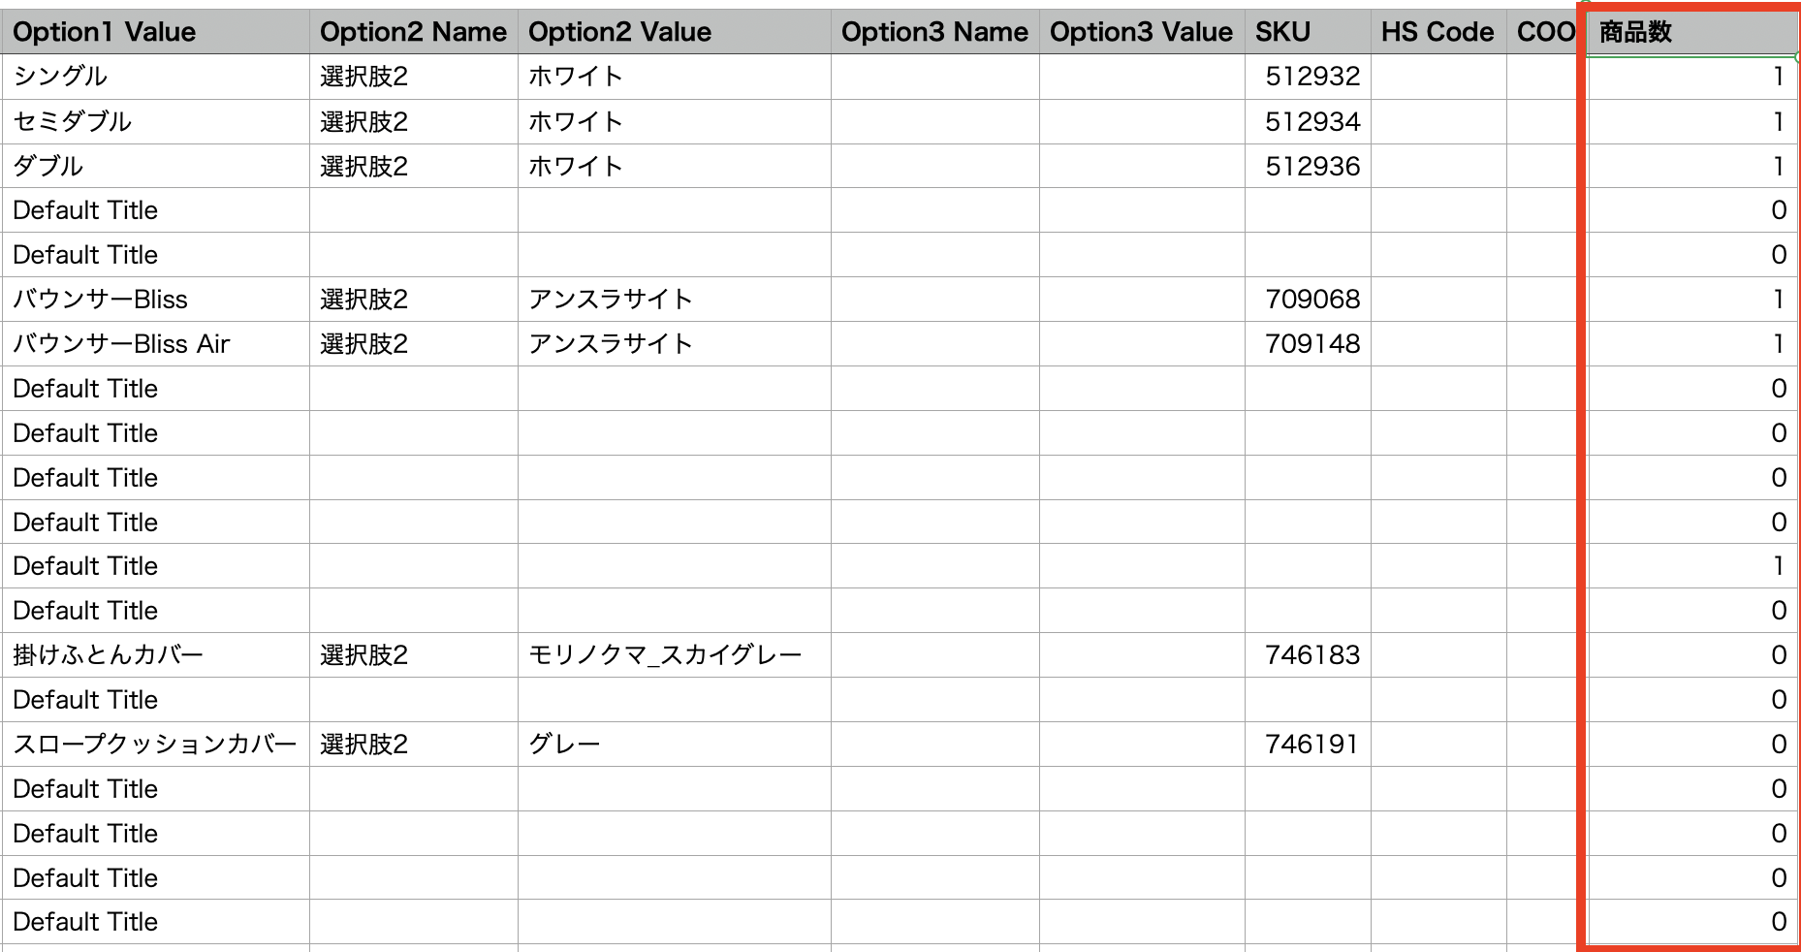
Task: Select the モリノクマ_スカイグレー cell
Action: pos(674,655)
